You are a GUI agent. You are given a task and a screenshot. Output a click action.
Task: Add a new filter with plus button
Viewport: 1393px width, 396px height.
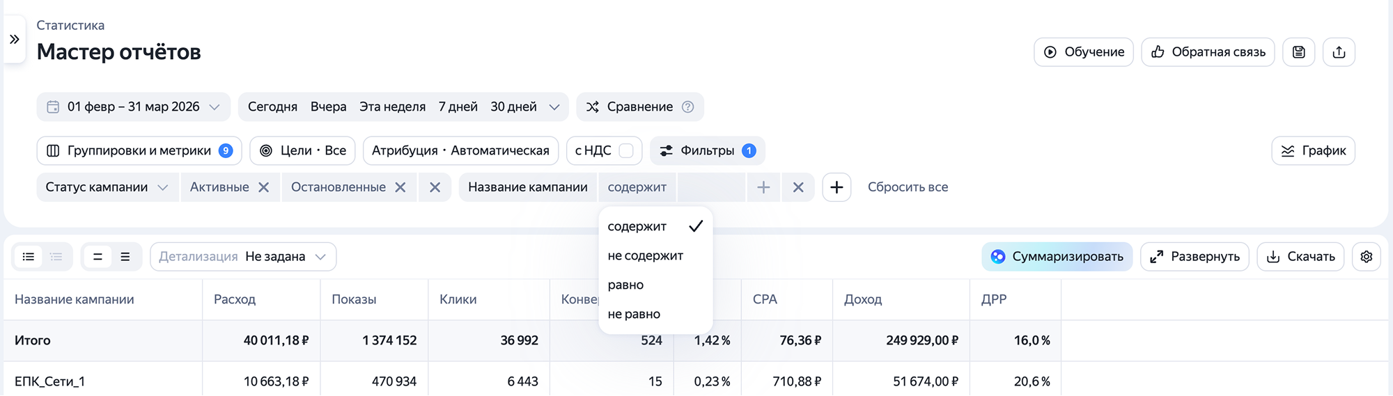pyautogui.click(x=836, y=187)
